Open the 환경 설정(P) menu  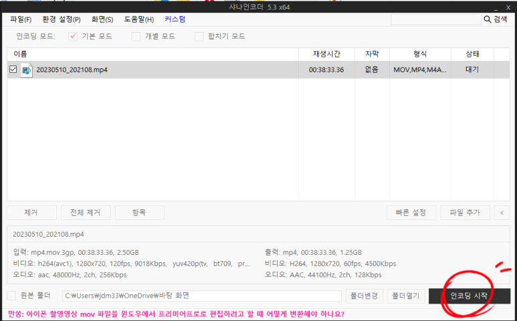click(62, 19)
